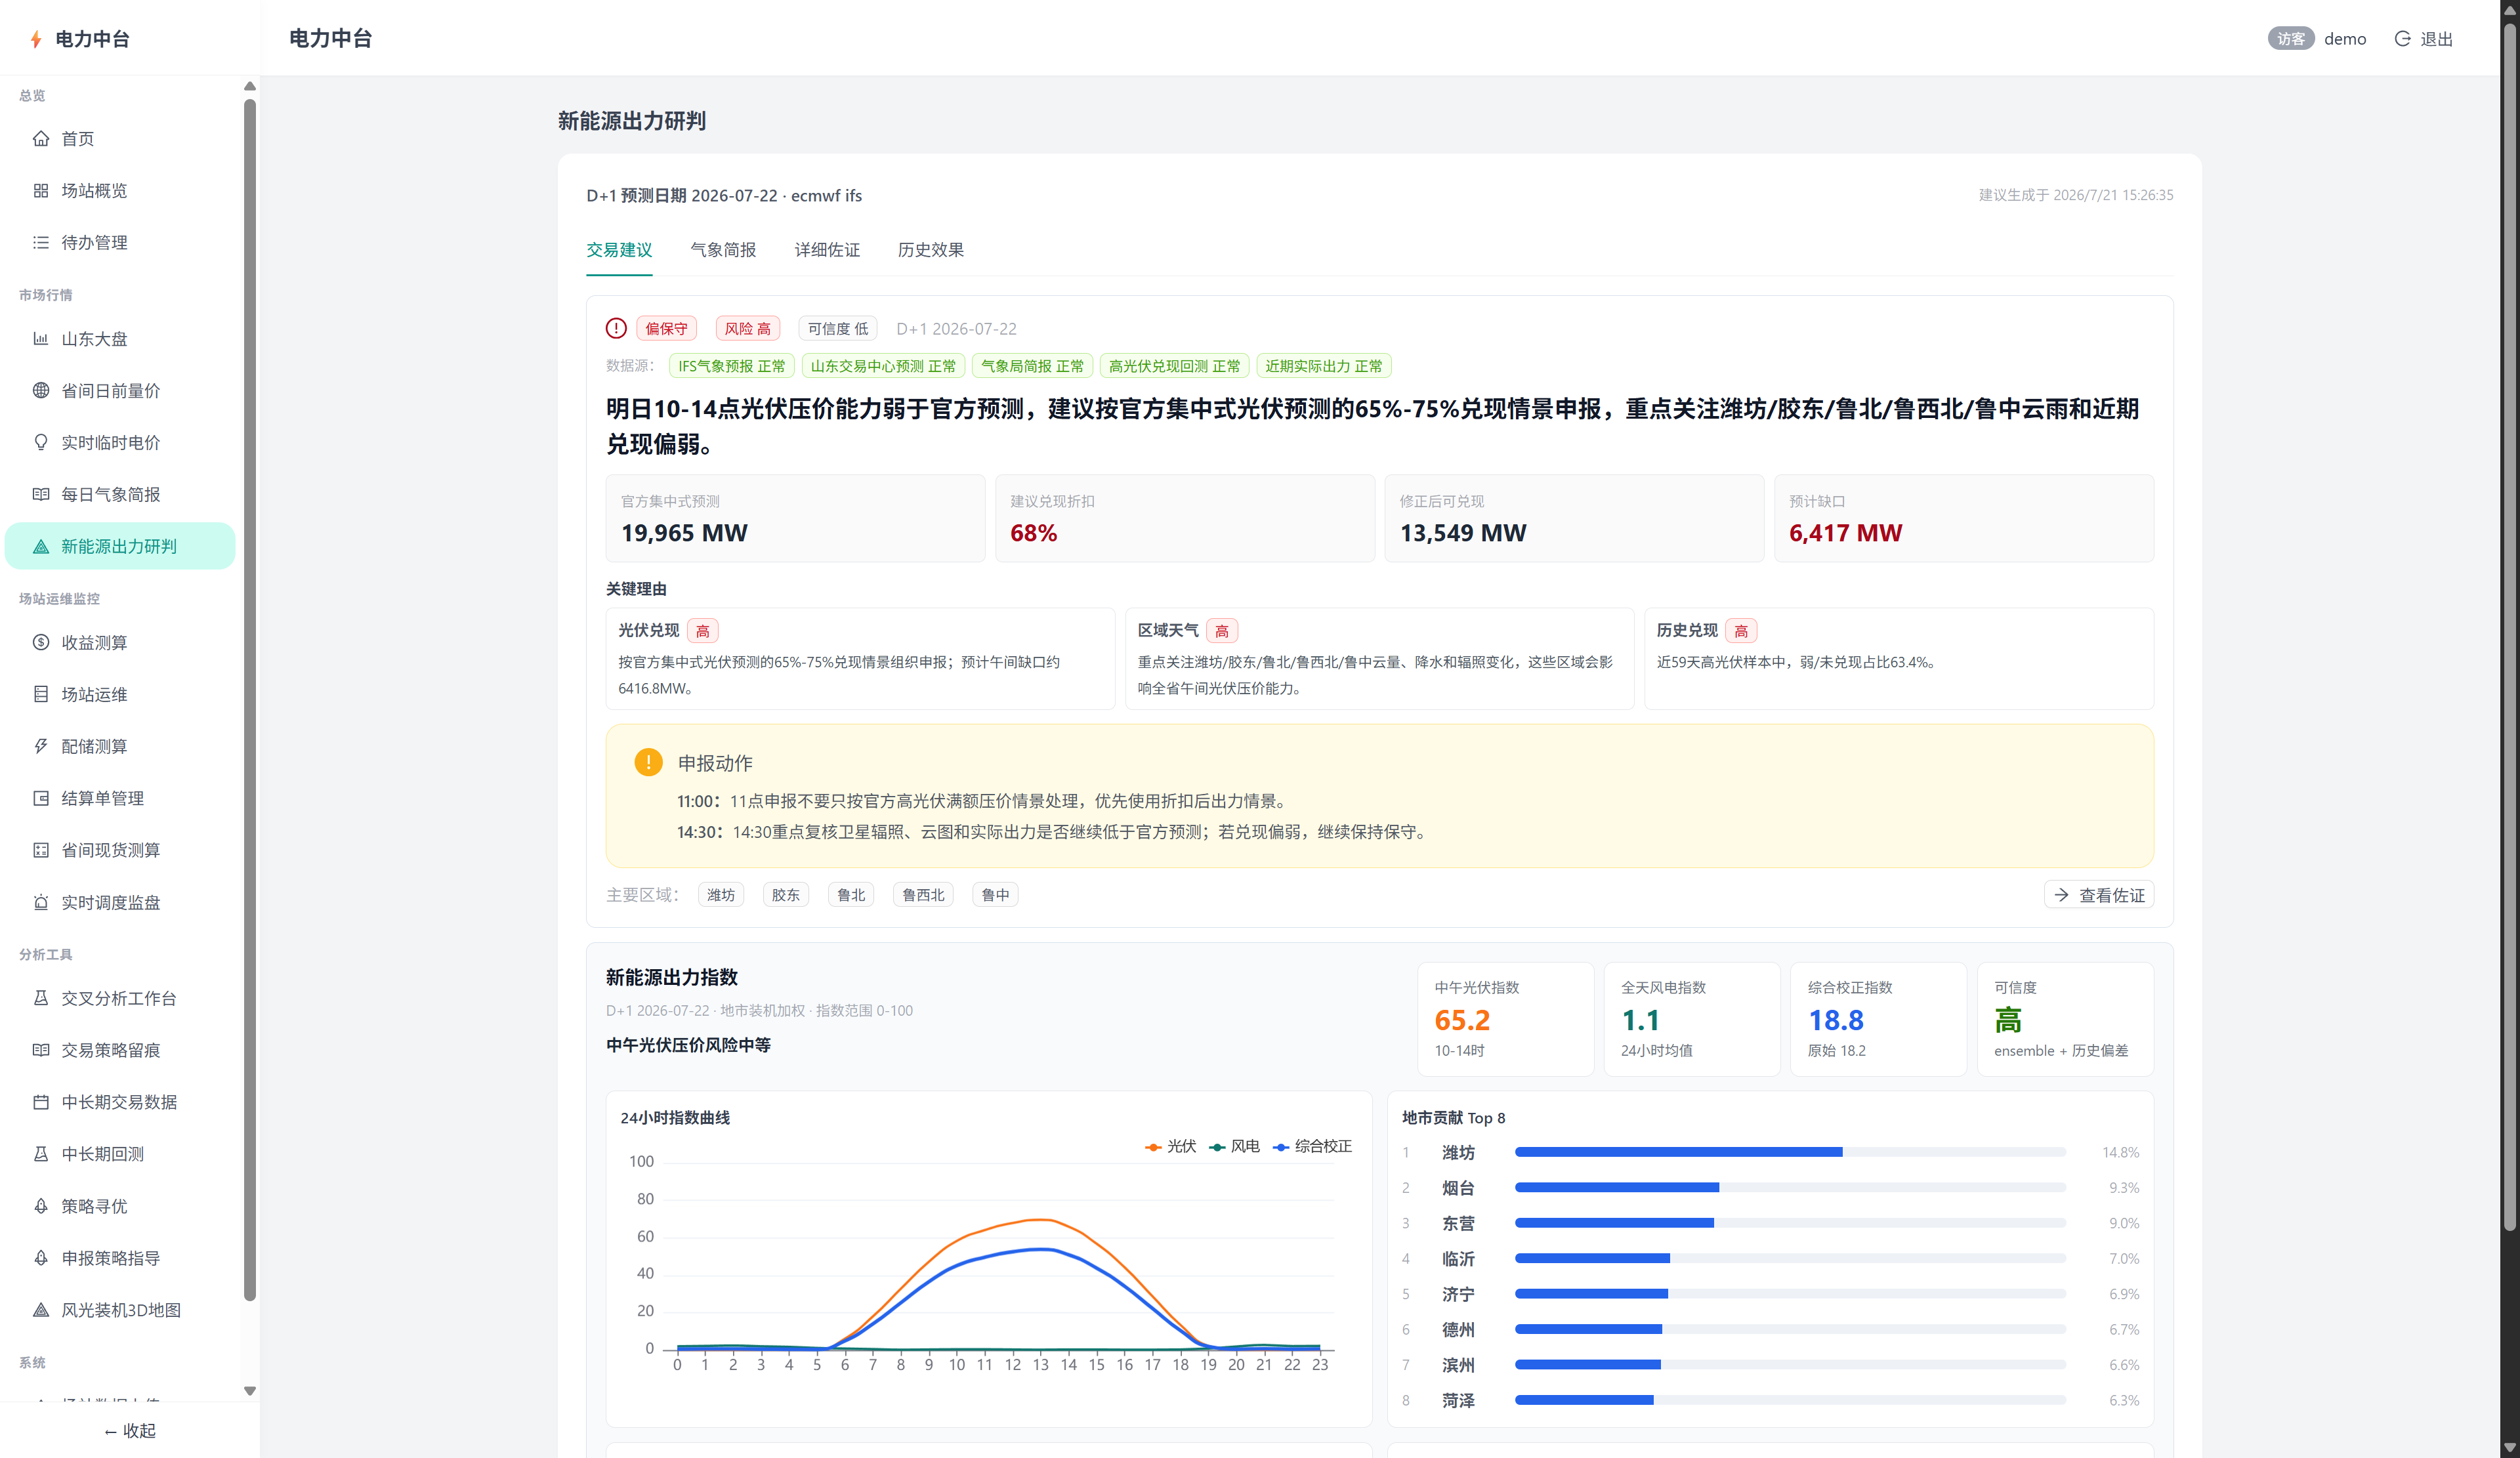The height and width of the screenshot is (1458, 2520).
Task: Toggle 综合校正 series in chart legend
Action: (1312, 1146)
